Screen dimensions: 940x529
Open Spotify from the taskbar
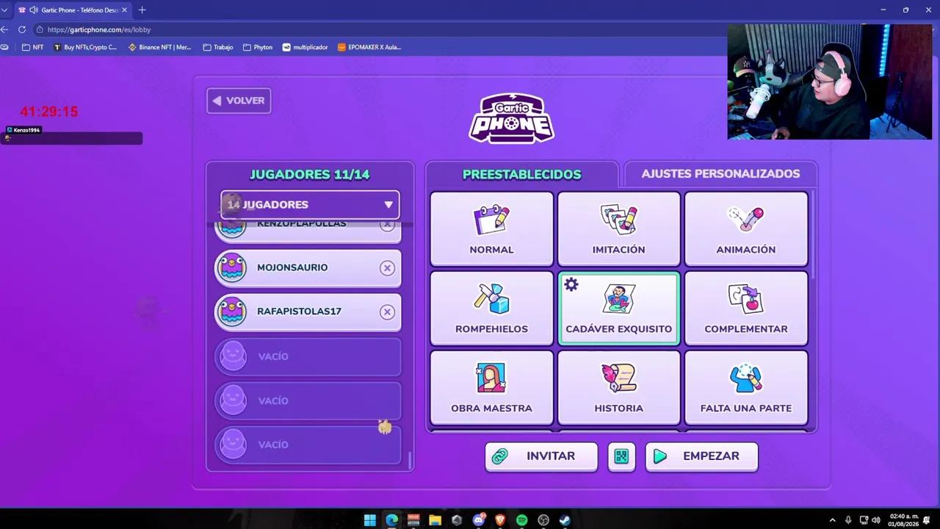point(521,520)
